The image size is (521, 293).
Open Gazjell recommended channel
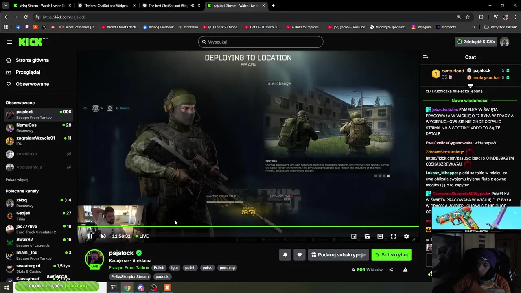39,216
